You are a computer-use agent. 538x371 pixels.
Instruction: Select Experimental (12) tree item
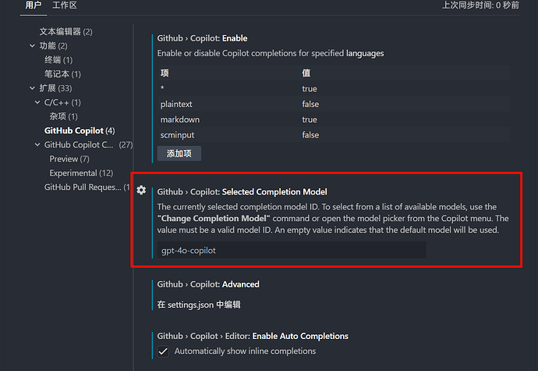click(81, 173)
